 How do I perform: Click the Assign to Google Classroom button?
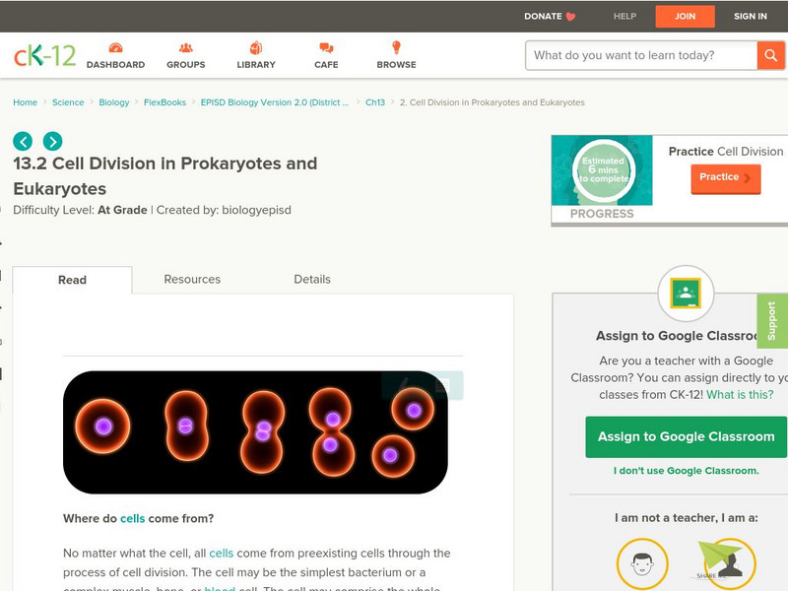(x=686, y=436)
